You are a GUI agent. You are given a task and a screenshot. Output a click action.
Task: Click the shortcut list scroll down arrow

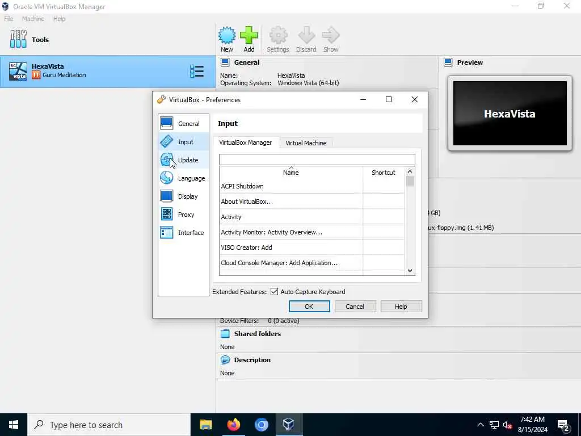click(410, 271)
